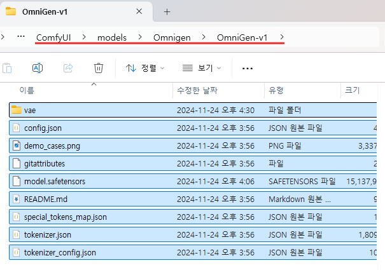385x270 pixels.
Task: Select the OmniGen-v1 tab title
Action: coord(45,12)
